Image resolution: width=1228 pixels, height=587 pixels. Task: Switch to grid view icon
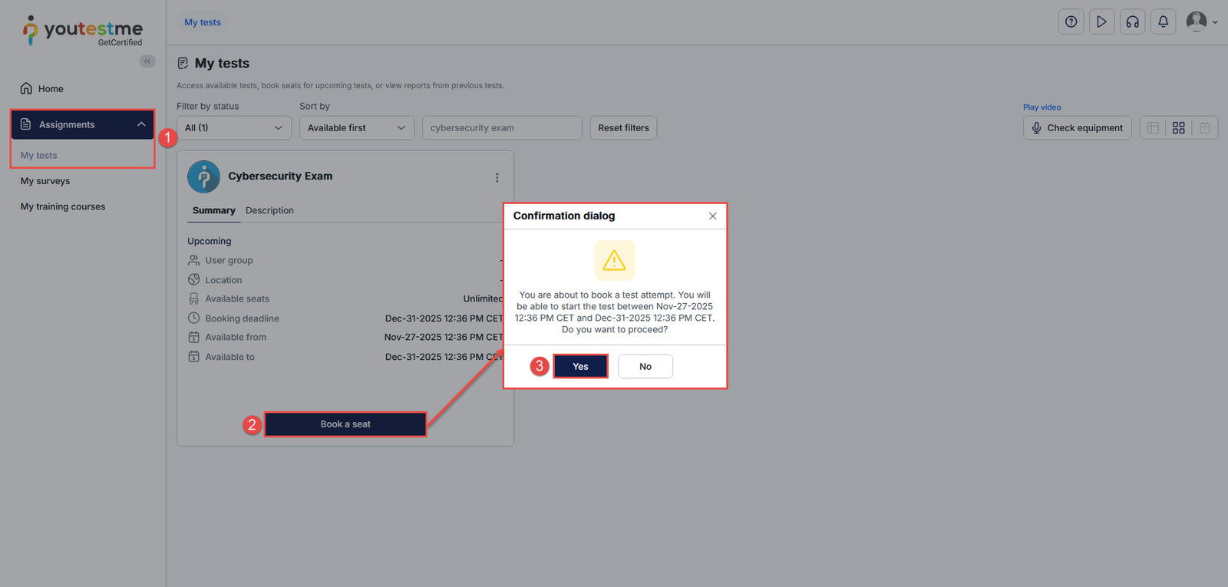tap(1178, 128)
